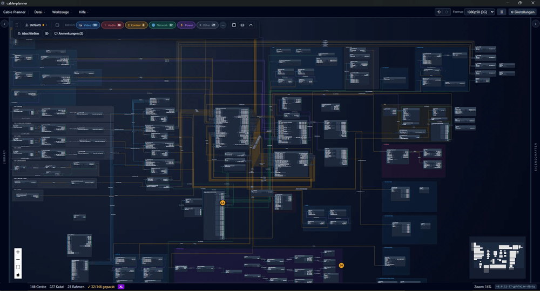Click the purple XL badge
This screenshot has width=540, height=291.
[121, 287]
